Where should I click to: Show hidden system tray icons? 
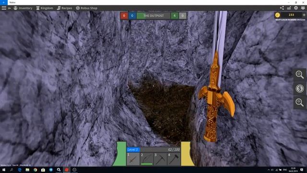pyautogui.click(x=269, y=170)
